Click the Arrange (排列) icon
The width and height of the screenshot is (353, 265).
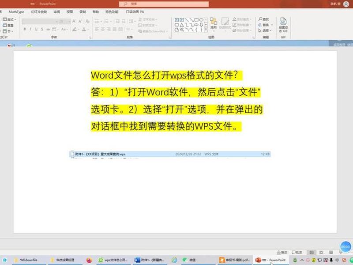214,23
